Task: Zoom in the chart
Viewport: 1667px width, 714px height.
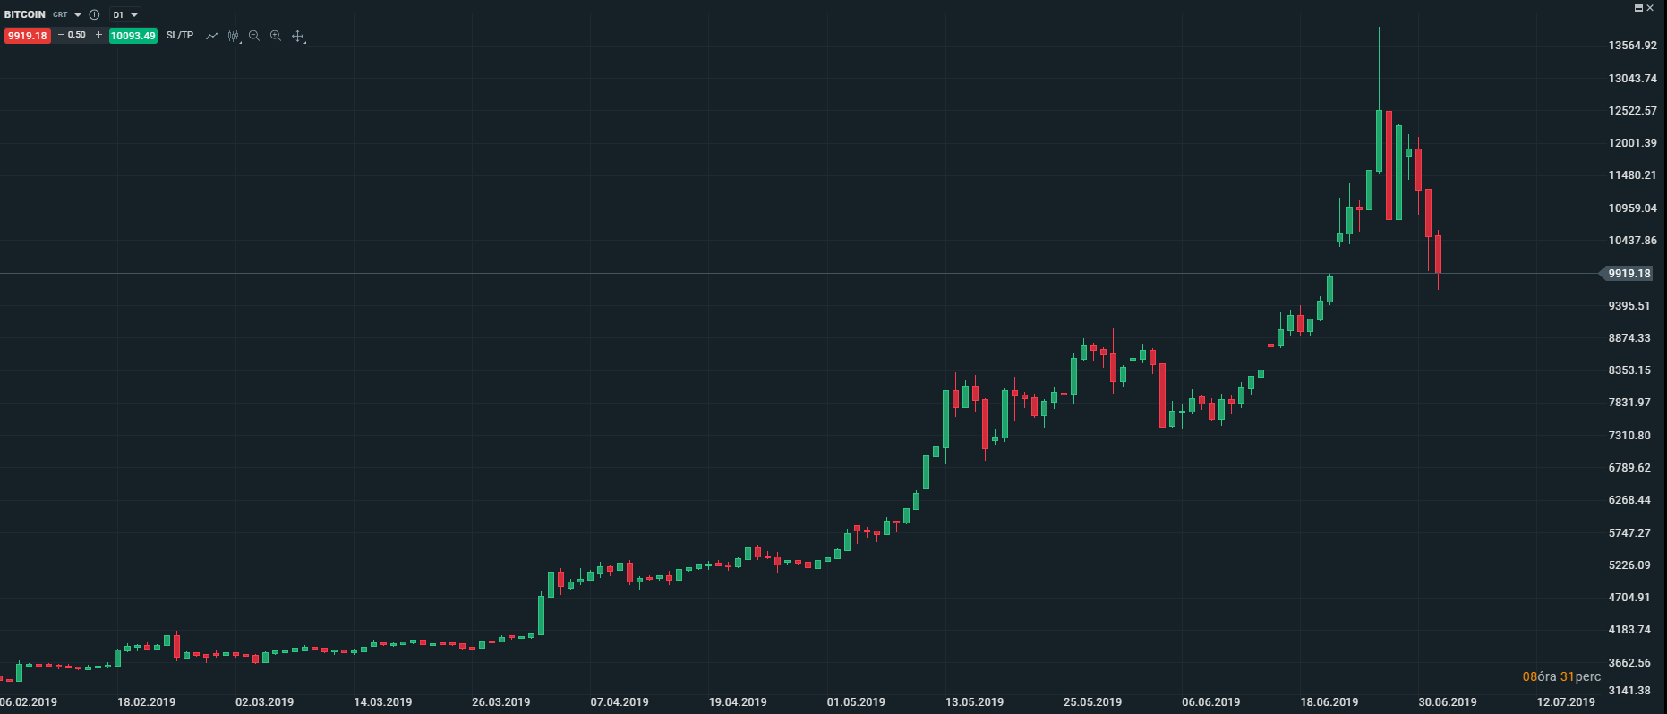Action: pos(276,36)
